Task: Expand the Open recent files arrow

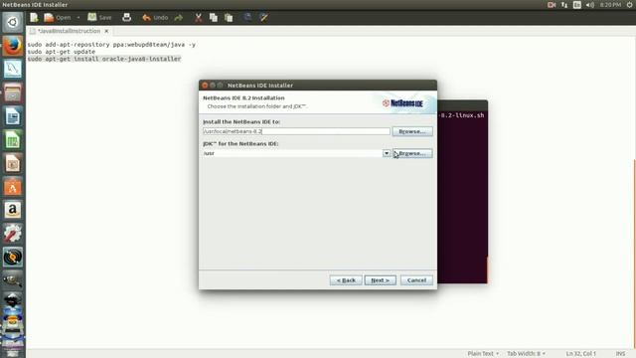Action: pyautogui.click(x=78, y=18)
